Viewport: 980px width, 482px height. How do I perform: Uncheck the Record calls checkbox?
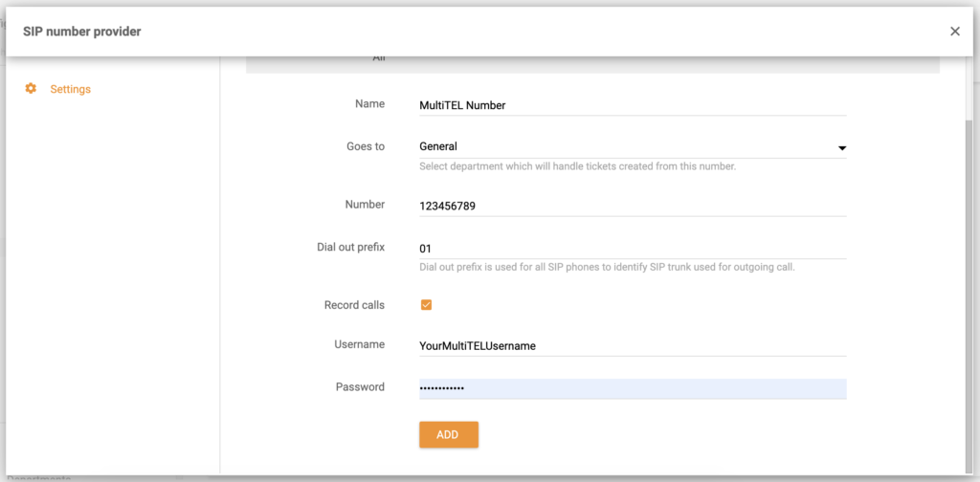(x=426, y=305)
